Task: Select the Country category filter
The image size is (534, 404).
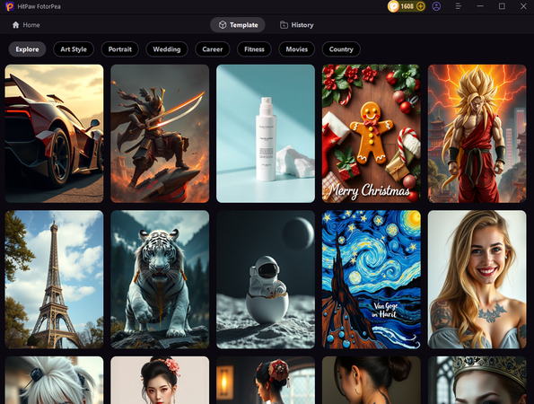Action: pyautogui.click(x=341, y=49)
